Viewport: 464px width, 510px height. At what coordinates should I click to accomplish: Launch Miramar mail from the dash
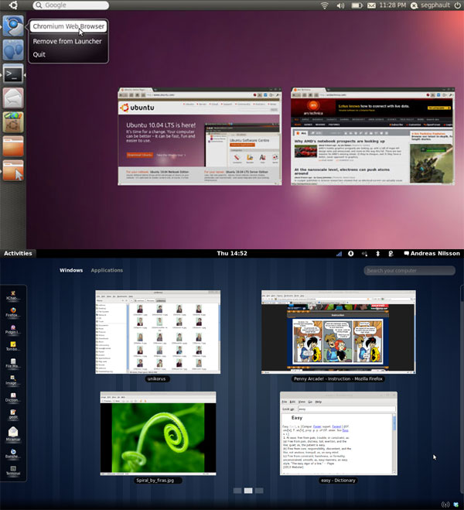click(x=13, y=434)
